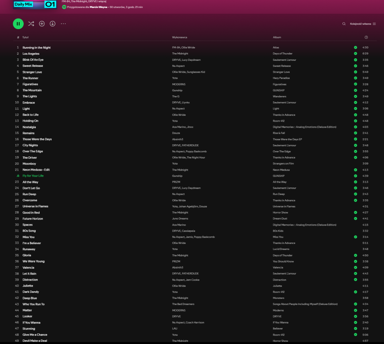Sort by Tytuł column header
Viewport: 384px width, 344px height.
point(26,37)
